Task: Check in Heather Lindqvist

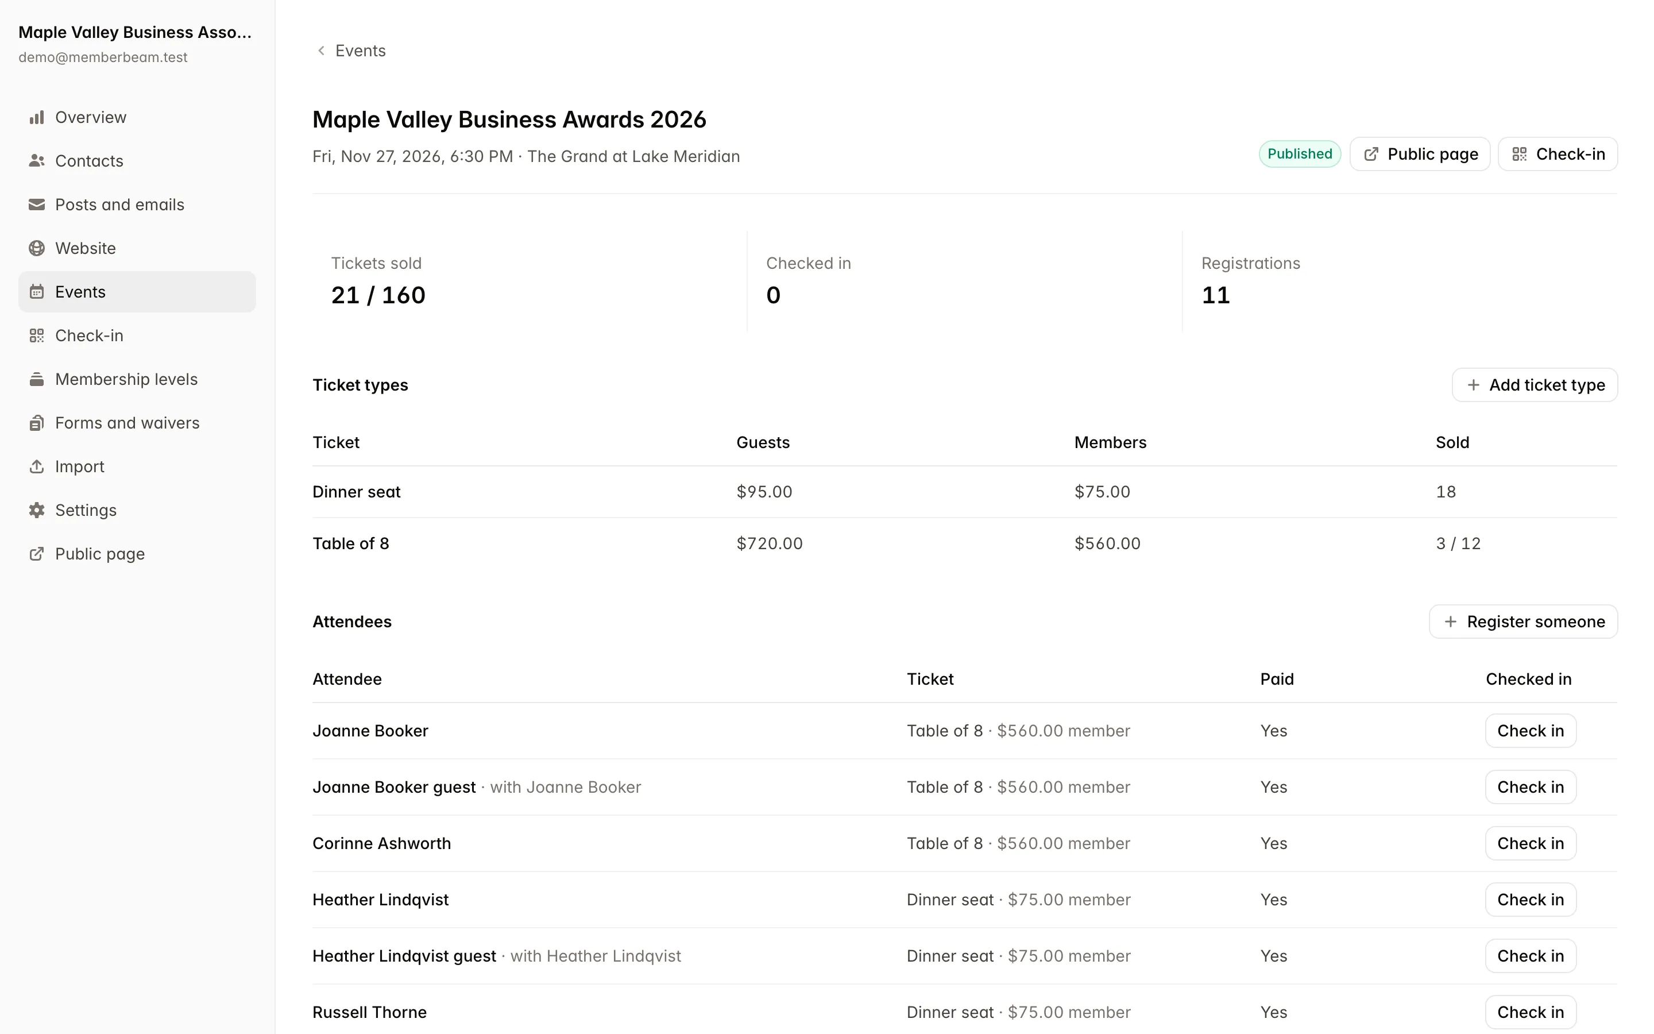Action: (1531, 900)
